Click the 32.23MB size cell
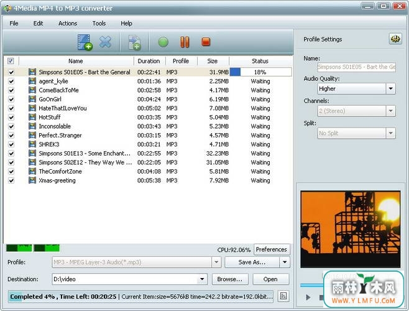Image resolution: width=409 pixels, height=311 pixels. [218, 153]
